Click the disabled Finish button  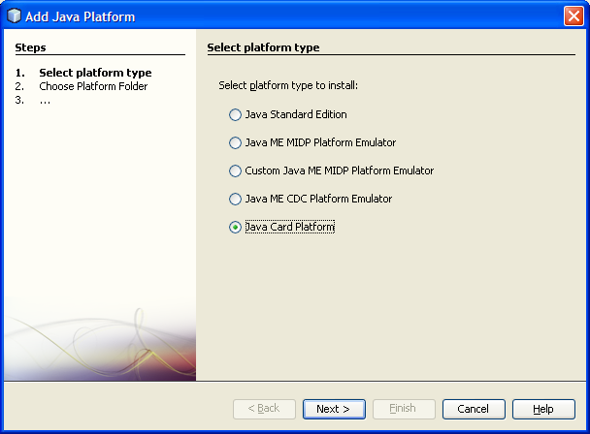pyautogui.click(x=404, y=409)
